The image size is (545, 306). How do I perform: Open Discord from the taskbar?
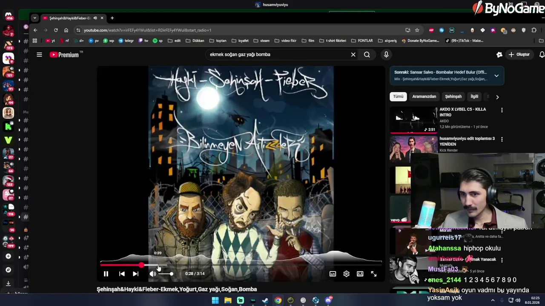click(328, 300)
